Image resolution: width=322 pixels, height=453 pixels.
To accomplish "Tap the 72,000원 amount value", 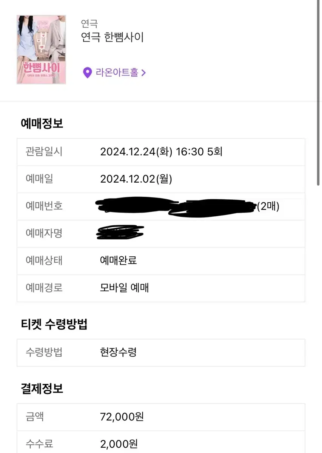I will (122, 417).
